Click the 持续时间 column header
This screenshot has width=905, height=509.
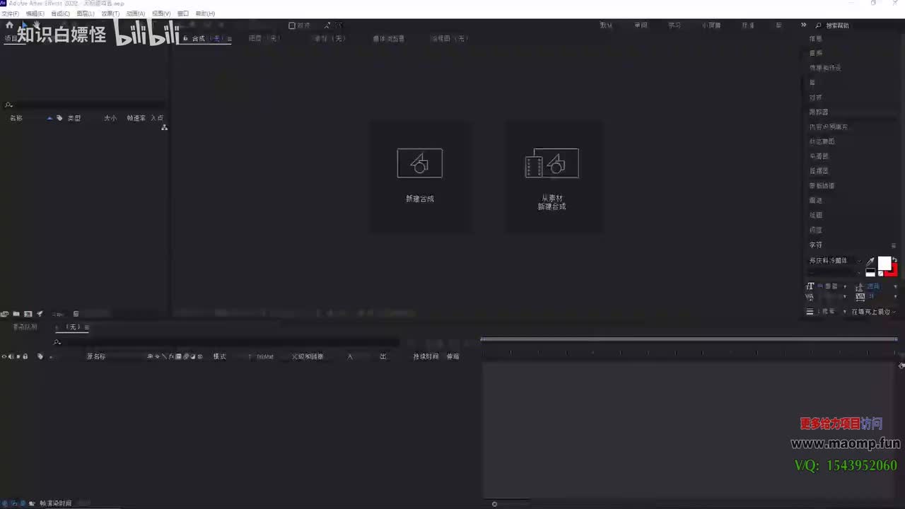pos(426,356)
